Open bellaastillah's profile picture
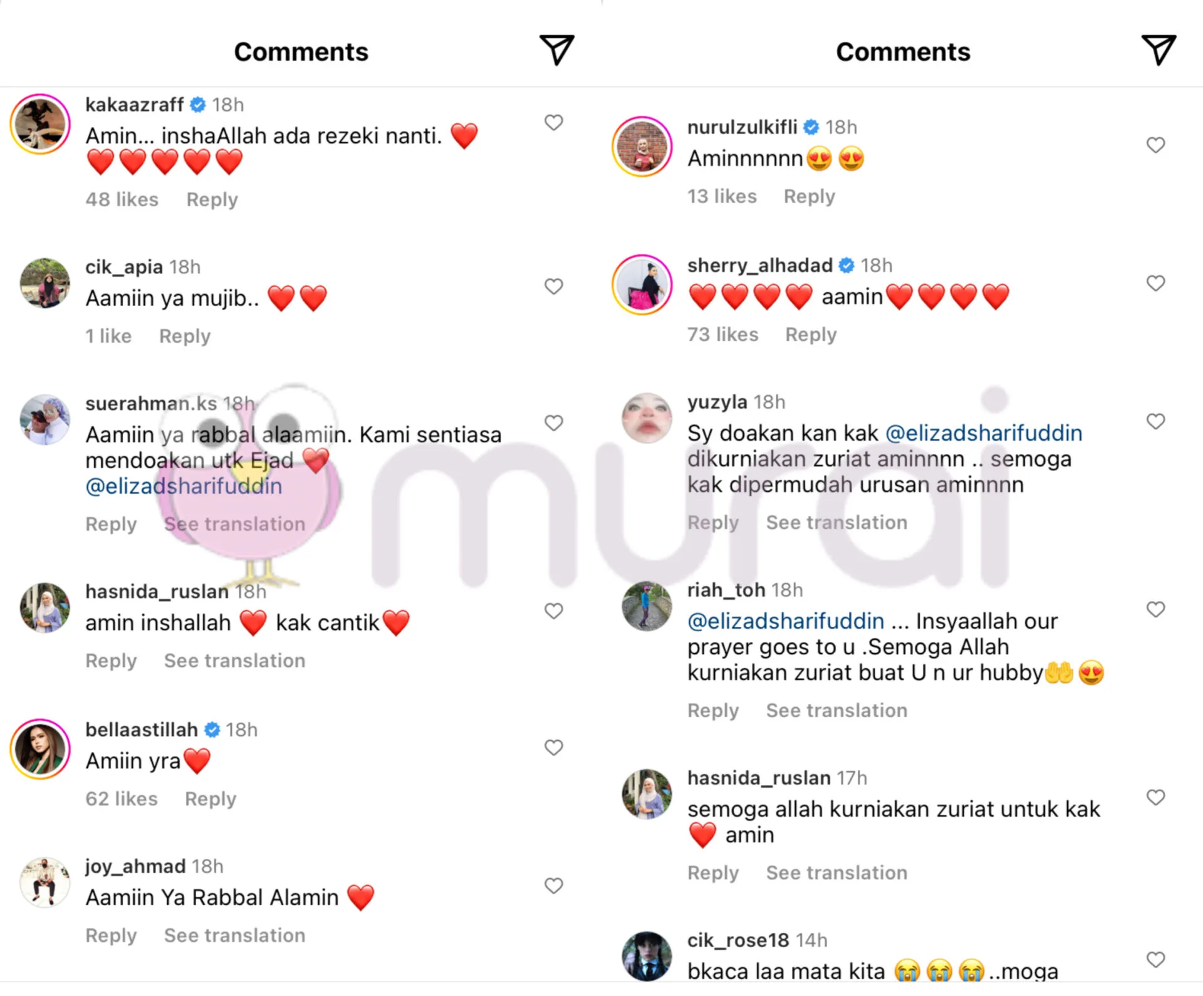The height and width of the screenshot is (996, 1203). [40, 749]
